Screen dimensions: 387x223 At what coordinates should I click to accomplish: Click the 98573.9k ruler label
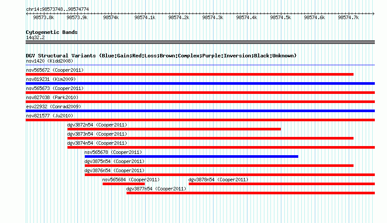point(77,17)
